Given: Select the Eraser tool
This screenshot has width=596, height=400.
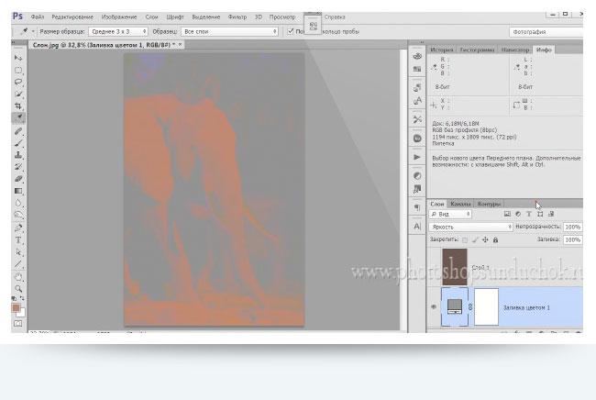Looking at the screenshot, I should (x=18, y=179).
